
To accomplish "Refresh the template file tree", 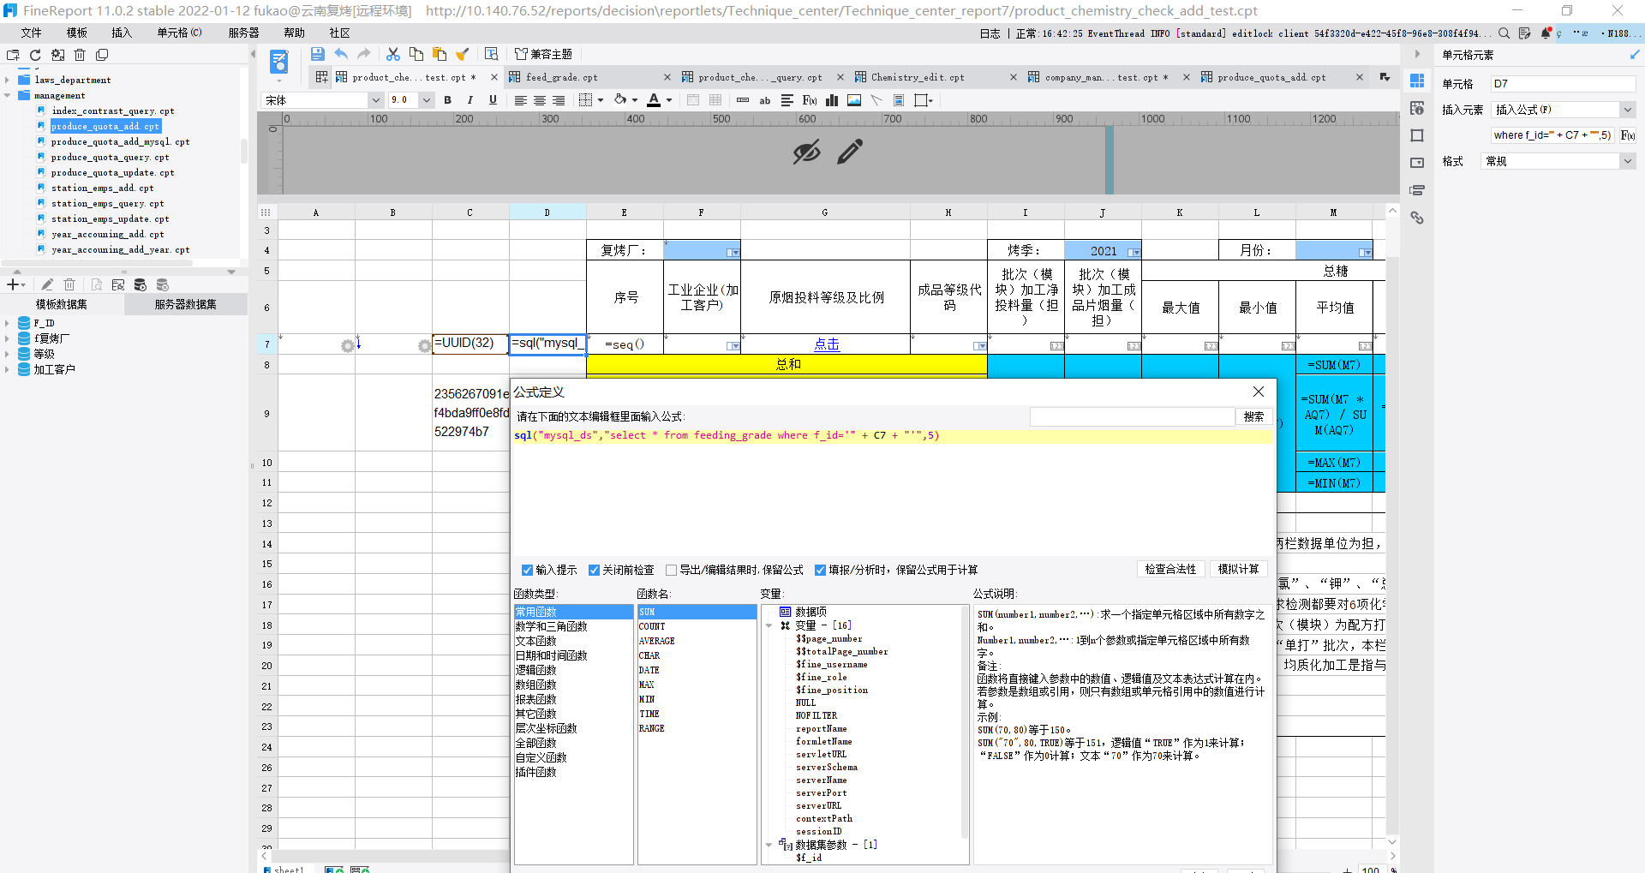I will click(x=35, y=55).
